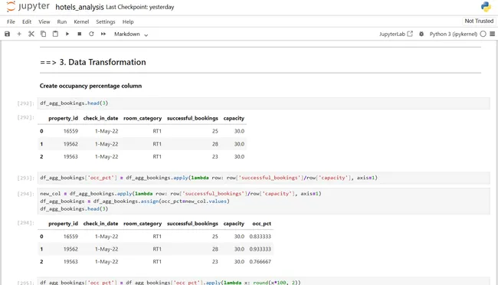Interrupt the kernel with the stop icon
Screen dimensions: 498x285
click(x=80, y=34)
